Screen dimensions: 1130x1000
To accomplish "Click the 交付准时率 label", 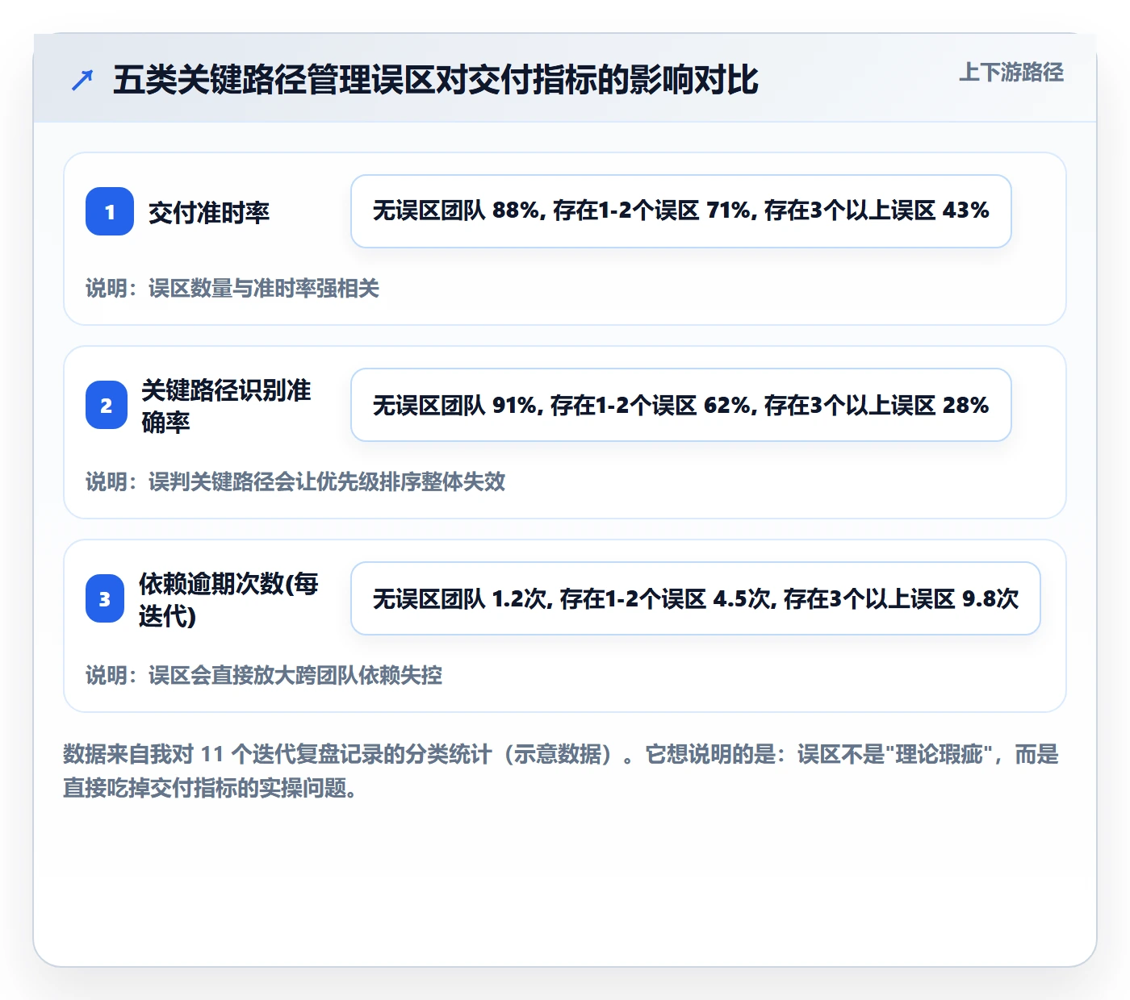I will [209, 212].
